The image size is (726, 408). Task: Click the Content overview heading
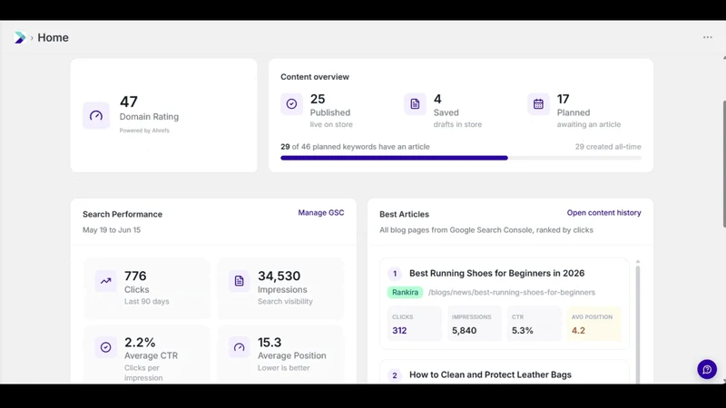315,77
